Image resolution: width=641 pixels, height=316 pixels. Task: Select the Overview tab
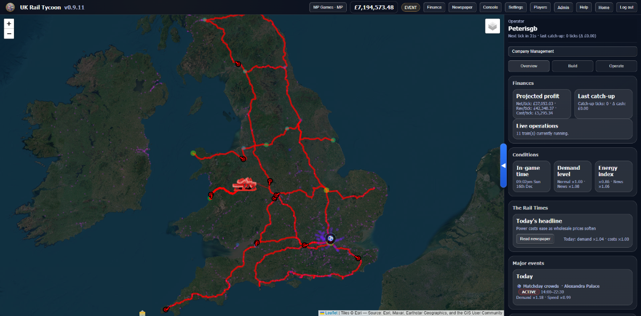[x=528, y=66]
